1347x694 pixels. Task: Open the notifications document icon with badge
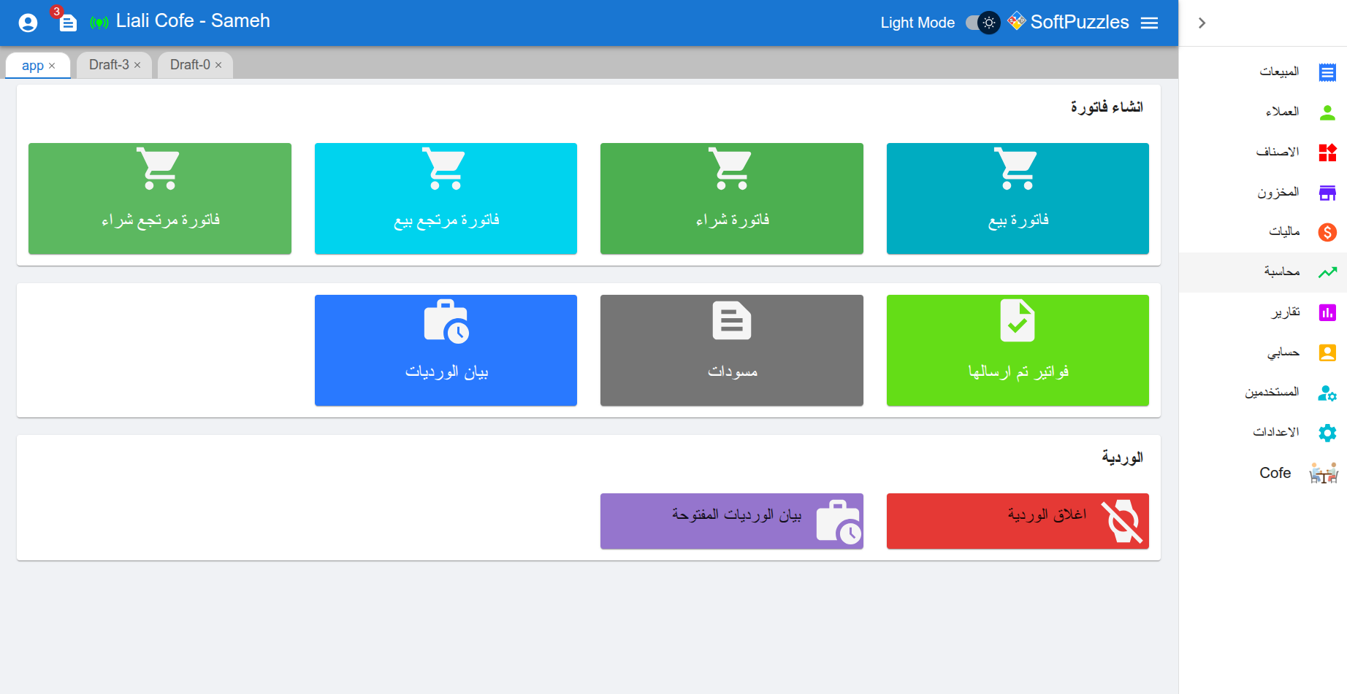pos(67,23)
